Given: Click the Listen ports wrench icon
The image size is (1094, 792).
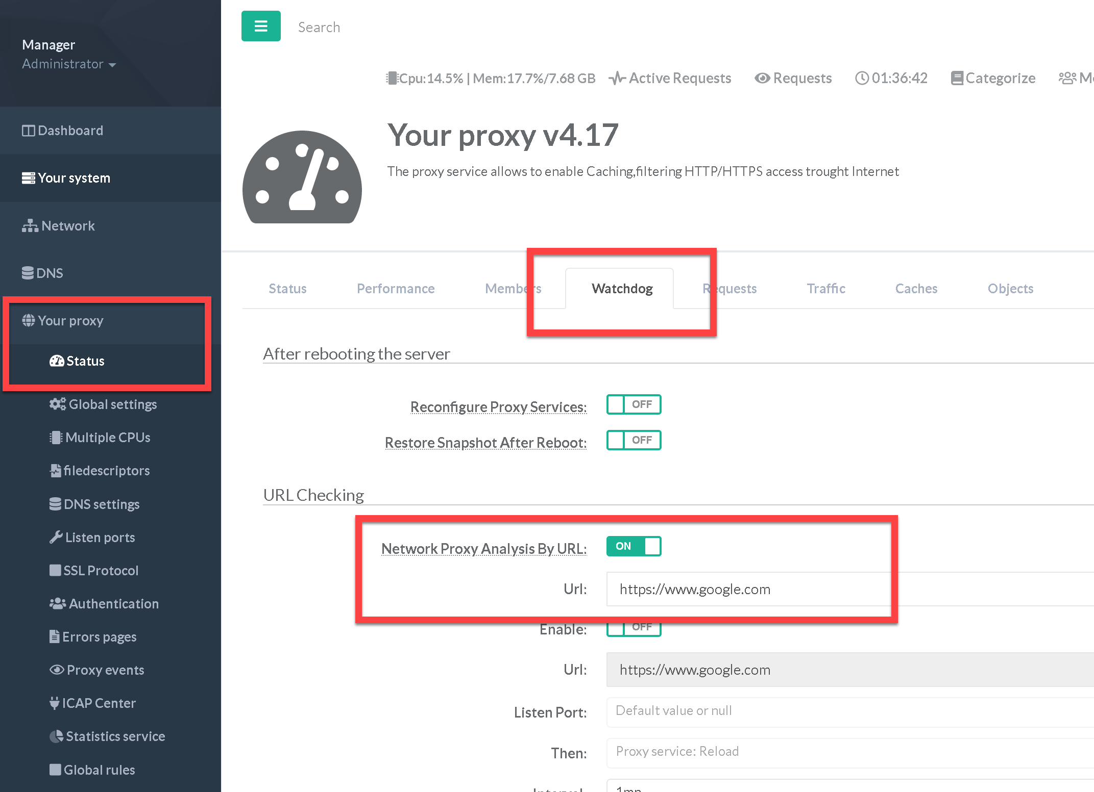Looking at the screenshot, I should click(x=56, y=537).
